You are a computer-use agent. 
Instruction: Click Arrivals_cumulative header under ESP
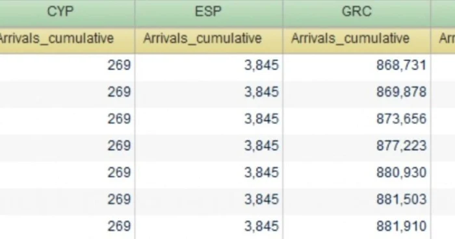point(209,40)
